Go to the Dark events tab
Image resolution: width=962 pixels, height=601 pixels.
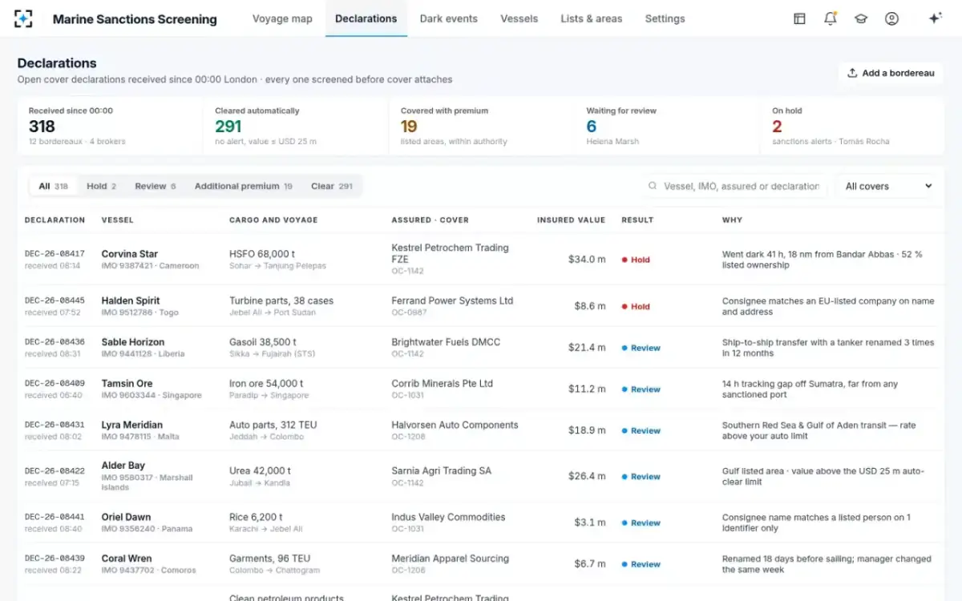coord(448,18)
